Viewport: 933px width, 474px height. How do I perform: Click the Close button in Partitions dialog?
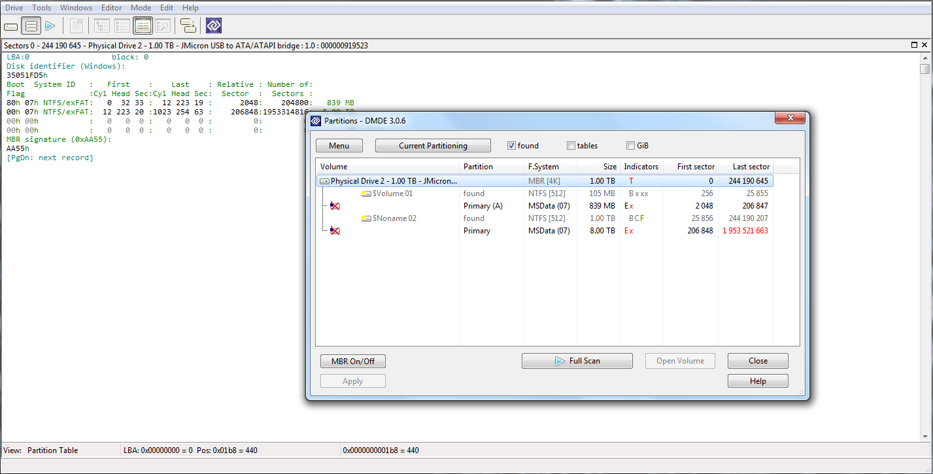pos(758,361)
